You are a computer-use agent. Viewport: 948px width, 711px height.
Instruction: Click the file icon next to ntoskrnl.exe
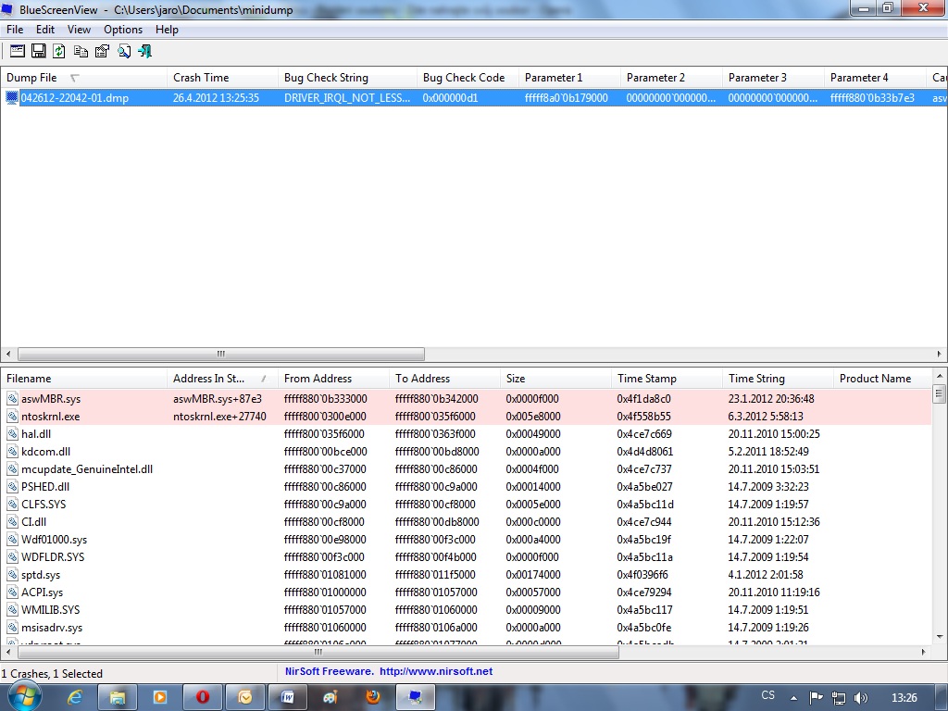point(12,416)
